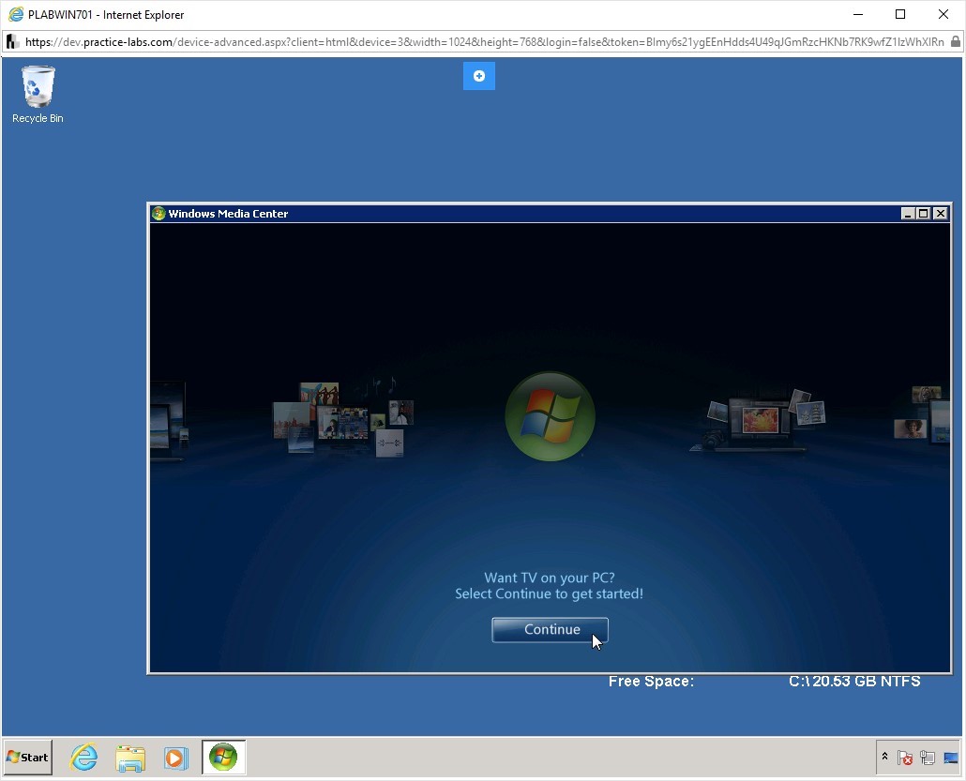The width and height of the screenshot is (966, 781).
Task: Click the blue monitor tray icon
Action: tap(951, 757)
